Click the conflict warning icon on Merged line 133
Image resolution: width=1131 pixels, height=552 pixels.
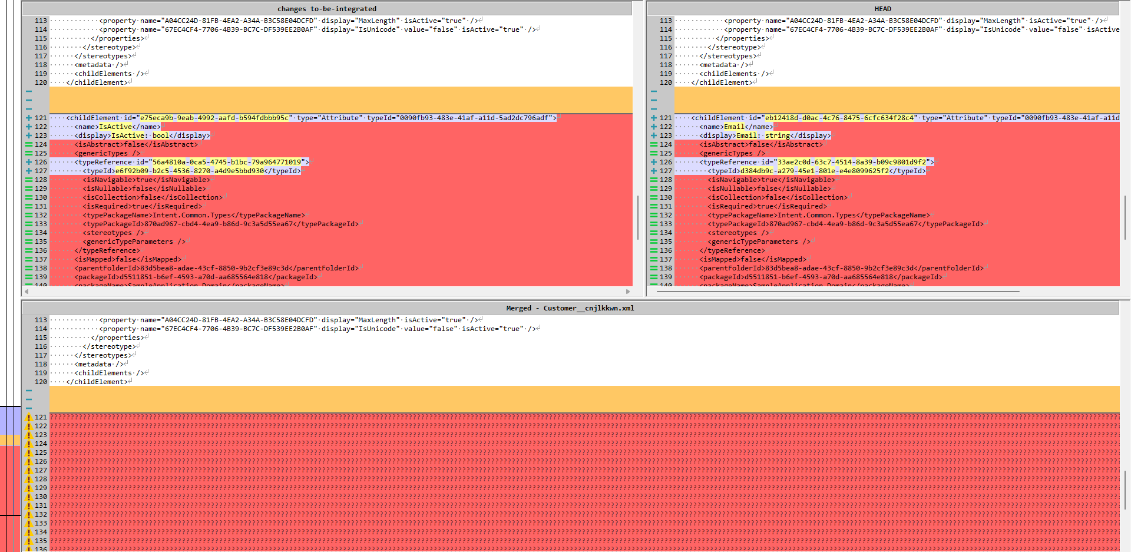(x=28, y=523)
